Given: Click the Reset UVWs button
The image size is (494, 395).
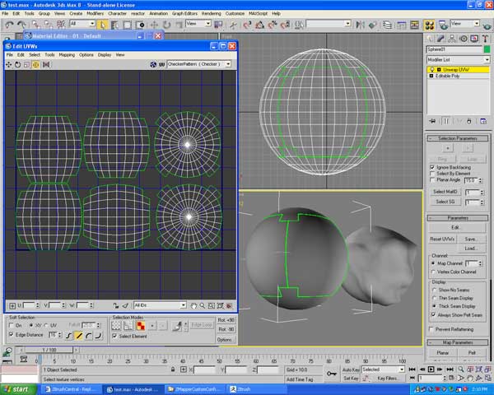Looking at the screenshot, I should point(442,239).
